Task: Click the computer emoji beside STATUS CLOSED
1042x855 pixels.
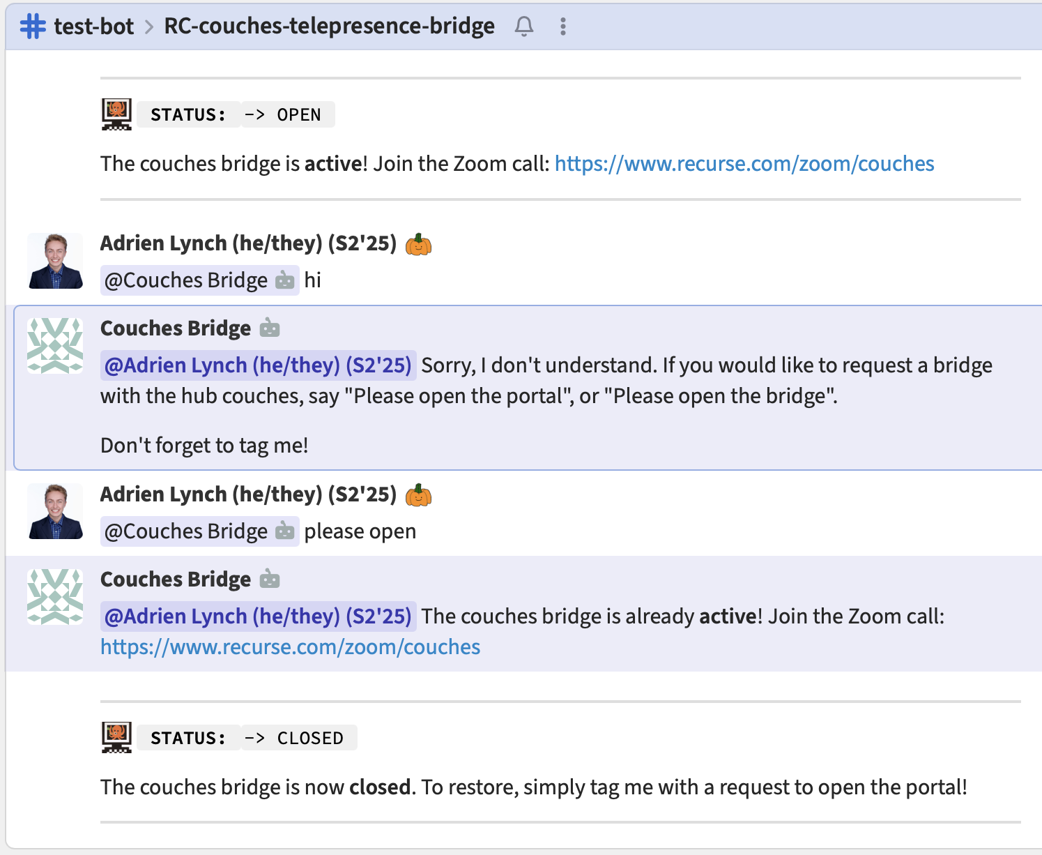Action: coord(116,737)
